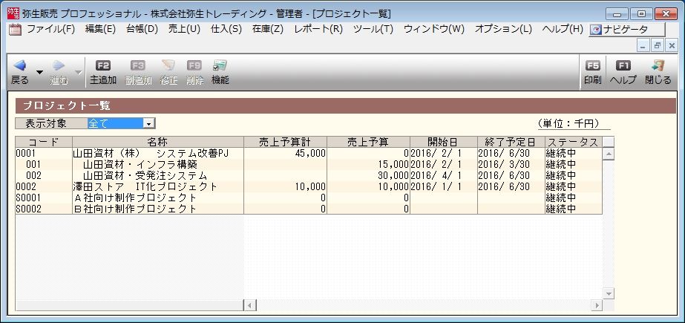Click the 15,000 sales budget cell
The image size is (685, 323).
pos(368,164)
